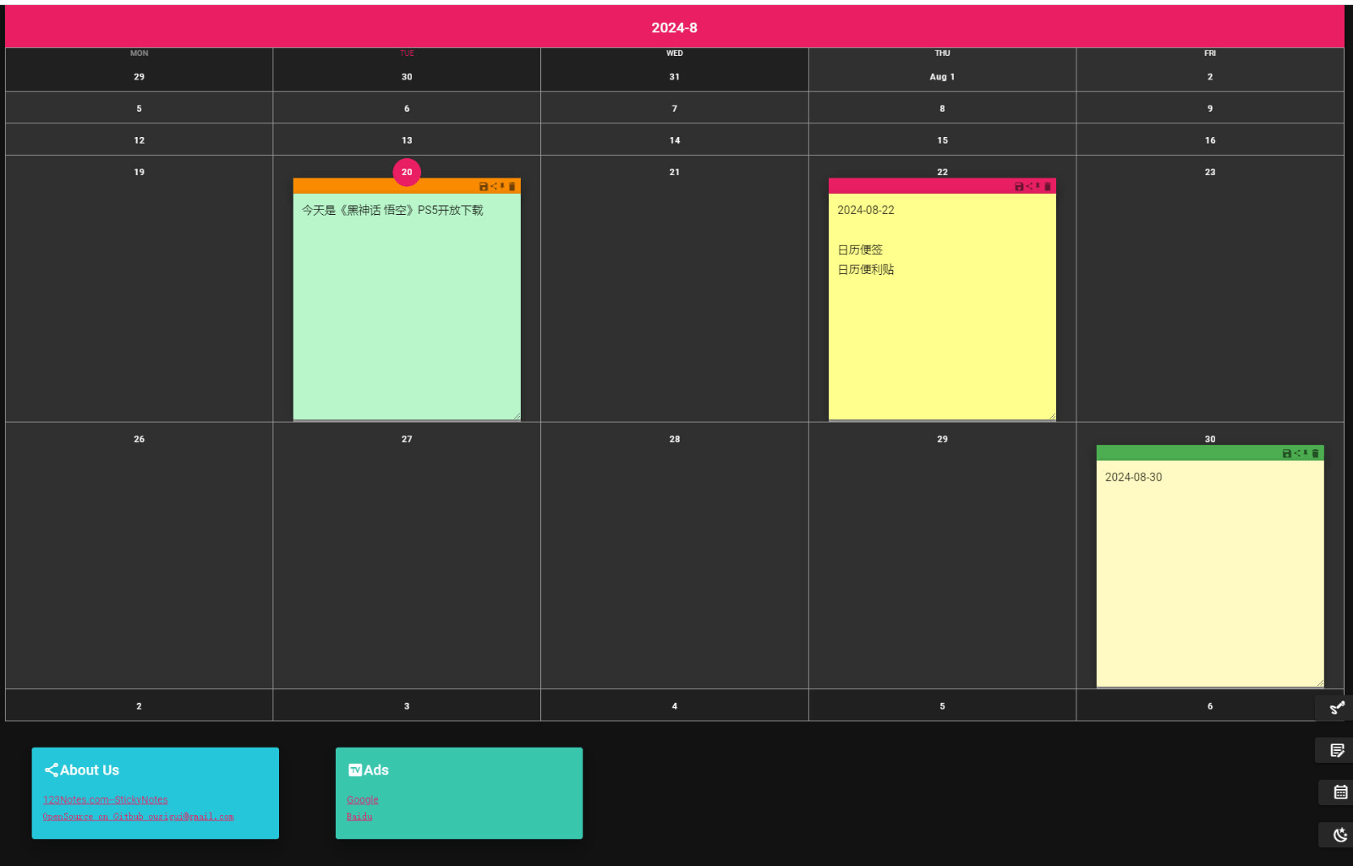Select day 15 in the calendar
Viewport: 1353px width, 866px height.
click(x=942, y=140)
